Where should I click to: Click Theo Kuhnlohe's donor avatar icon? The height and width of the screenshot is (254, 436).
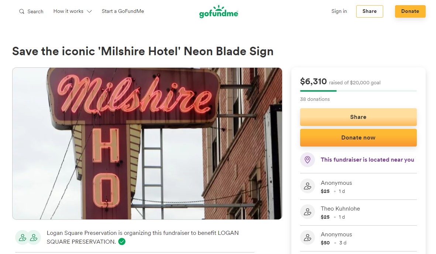point(307,212)
